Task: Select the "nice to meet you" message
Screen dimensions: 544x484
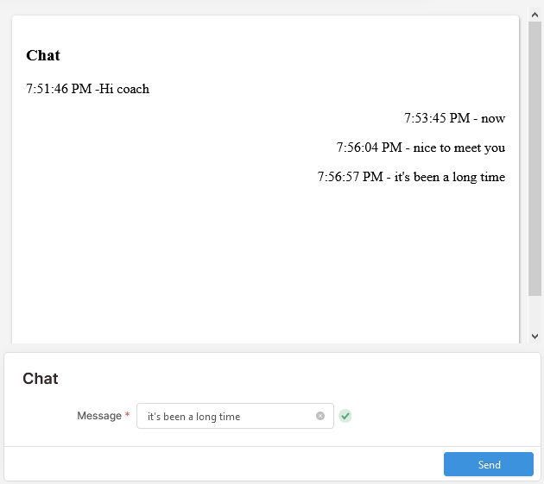Action: (459, 148)
